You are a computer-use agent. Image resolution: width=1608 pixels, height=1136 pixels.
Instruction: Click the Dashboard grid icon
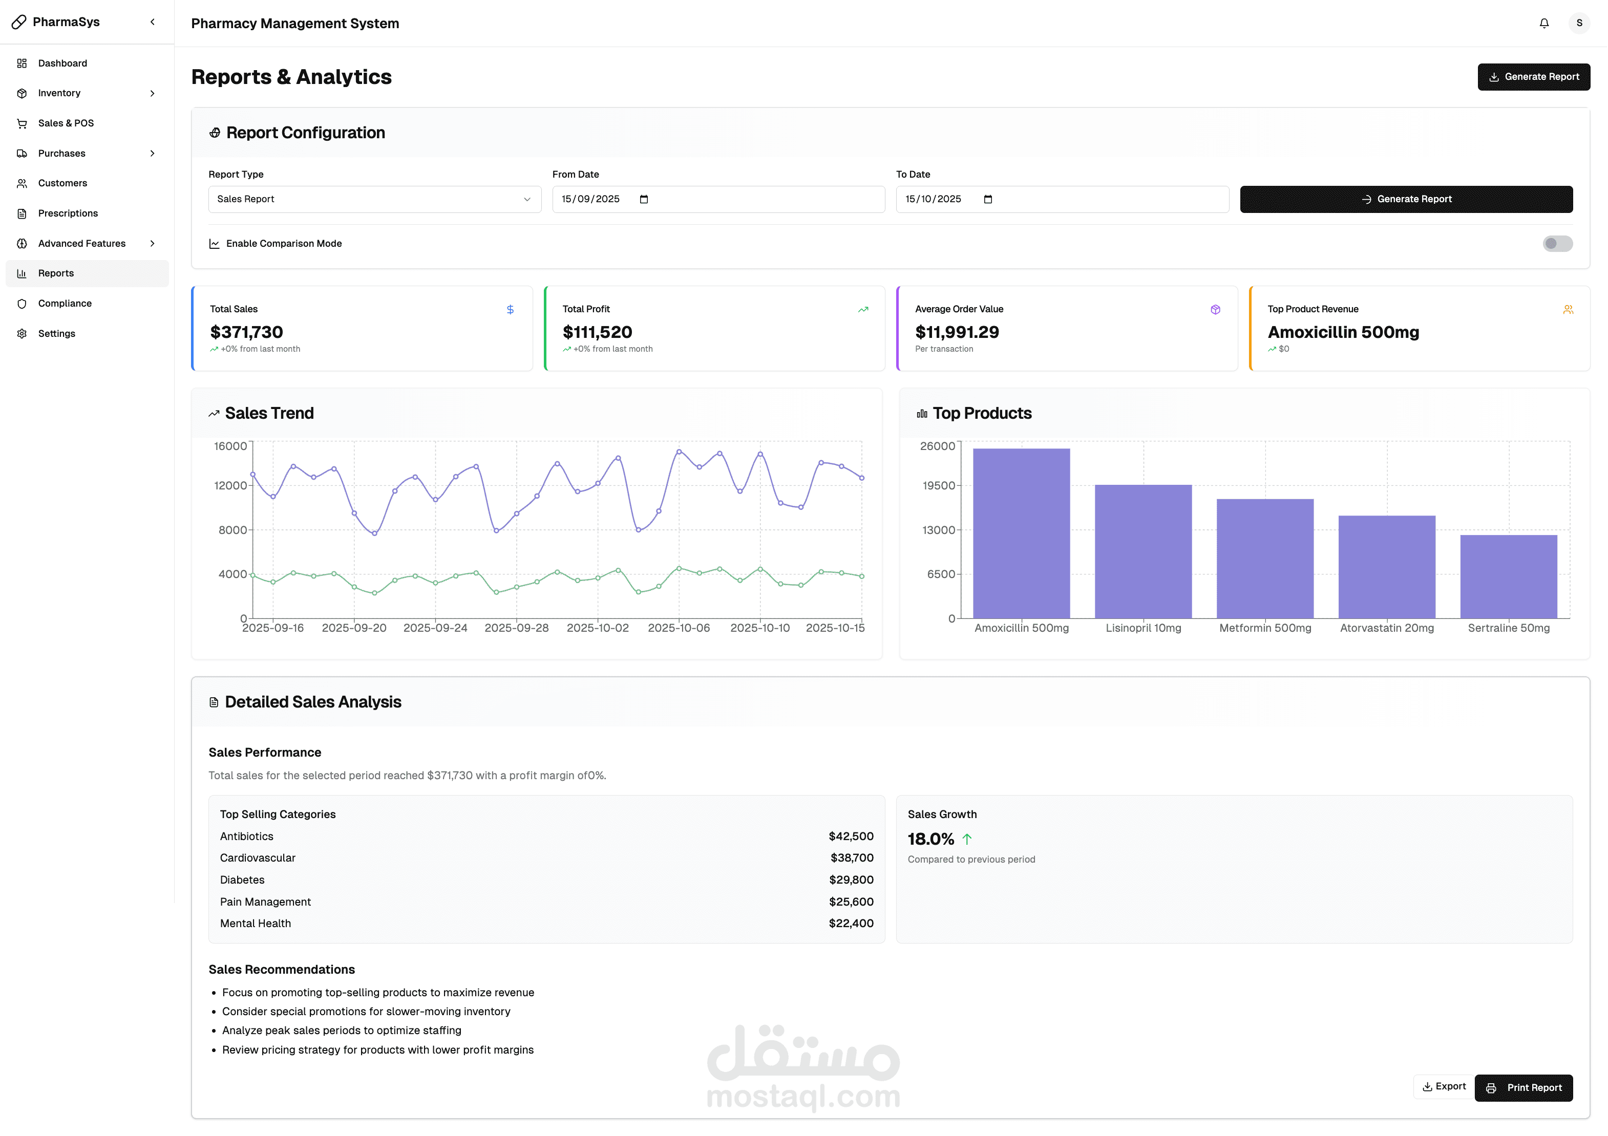pos(22,63)
